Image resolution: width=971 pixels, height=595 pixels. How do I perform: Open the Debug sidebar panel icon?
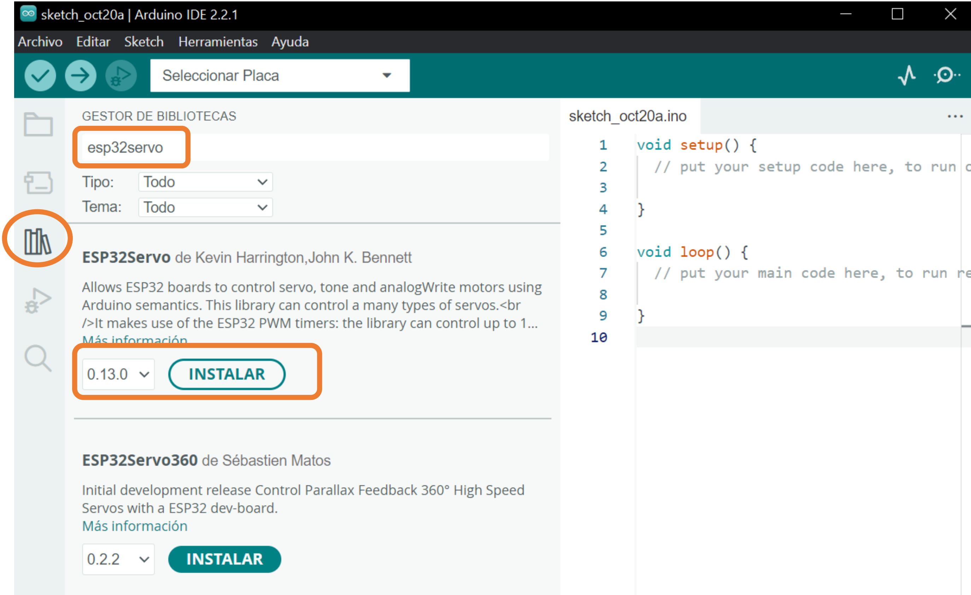pyautogui.click(x=38, y=300)
